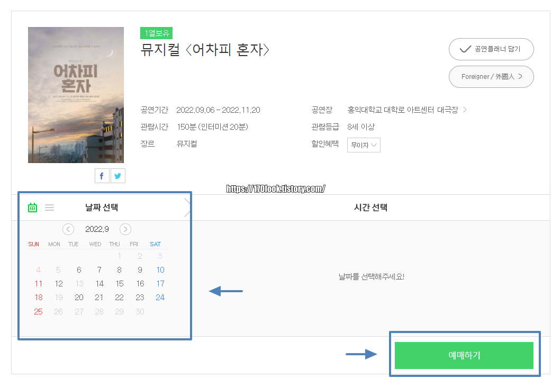Screen dimensions: 552x378
Task: Switch to calendar grid view
Action: pyautogui.click(x=32, y=207)
